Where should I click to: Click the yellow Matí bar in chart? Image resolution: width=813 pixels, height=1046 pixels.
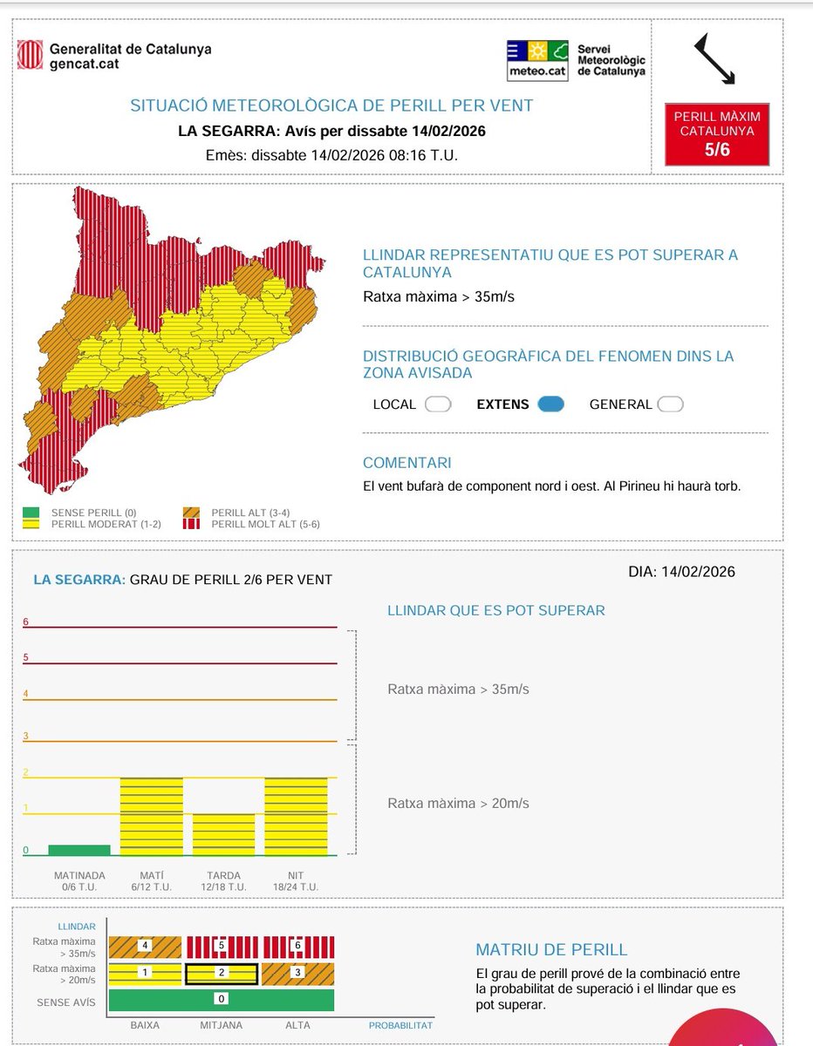point(152,817)
